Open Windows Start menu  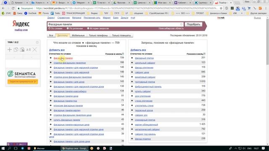3,148
